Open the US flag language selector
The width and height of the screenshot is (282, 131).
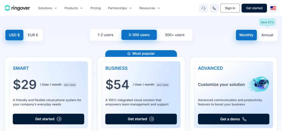click(273, 8)
